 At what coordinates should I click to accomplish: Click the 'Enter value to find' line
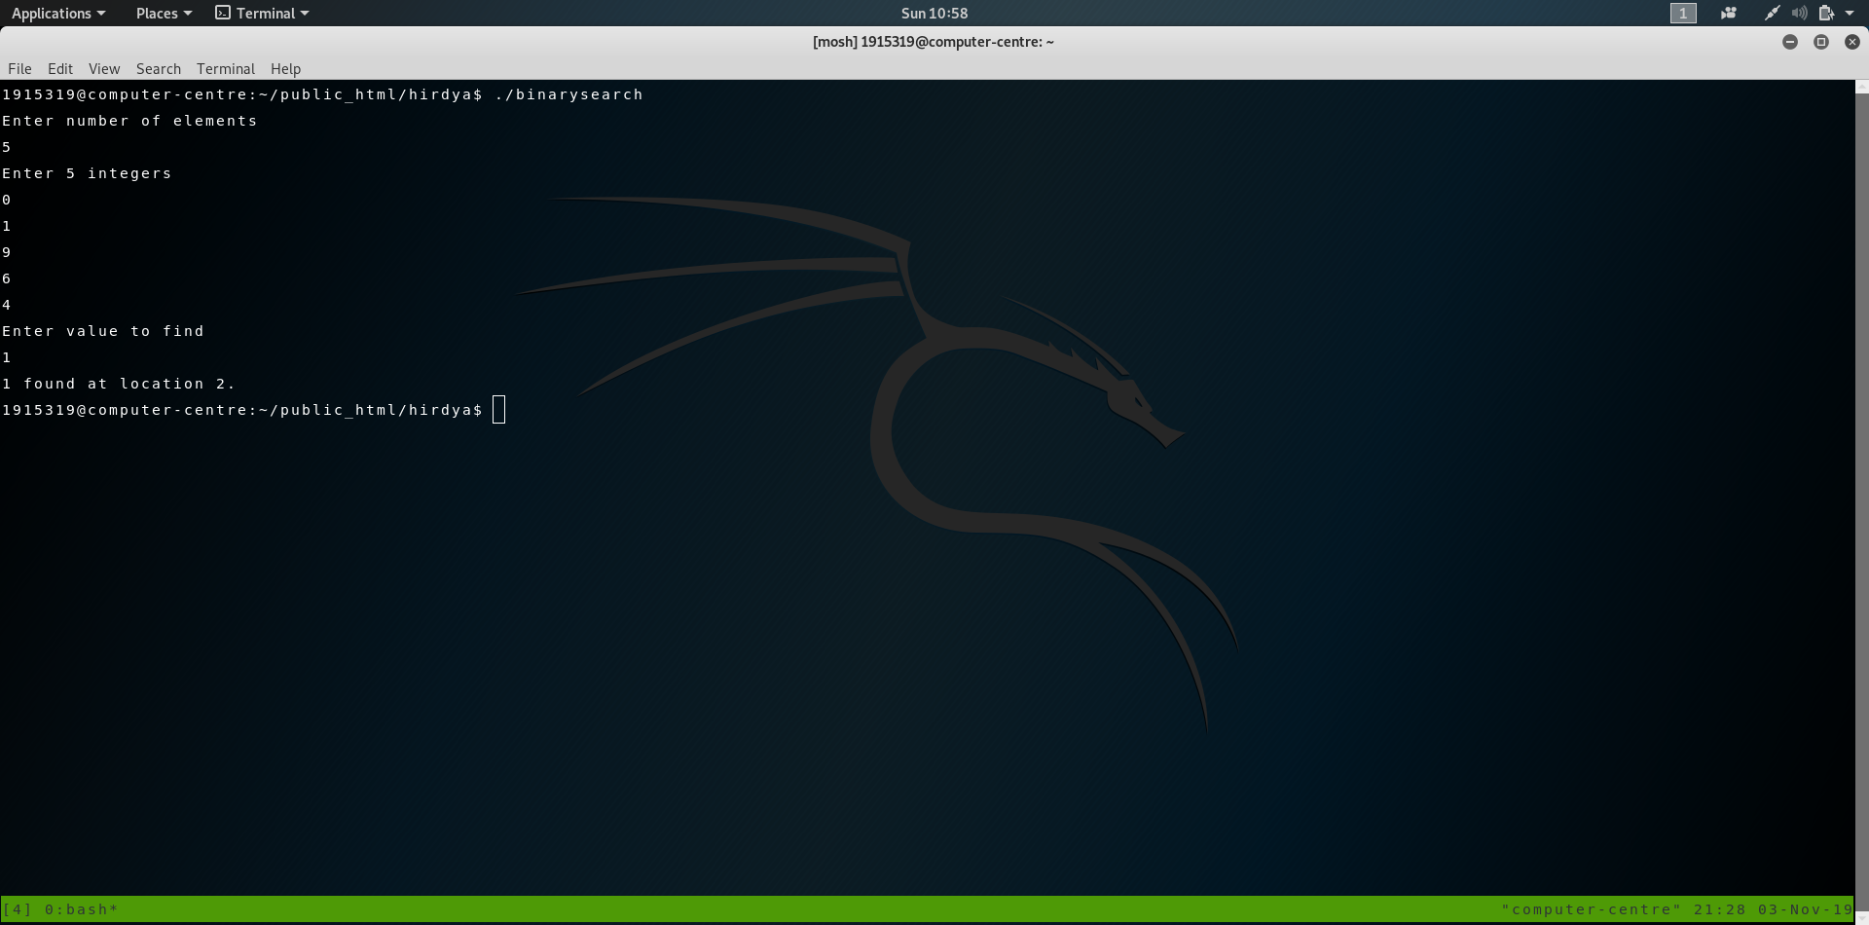(x=103, y=331)
